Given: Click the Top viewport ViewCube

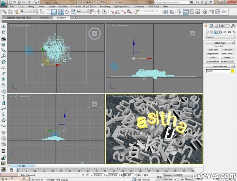Looking at the screenshot, I should (x=94, y=33).
